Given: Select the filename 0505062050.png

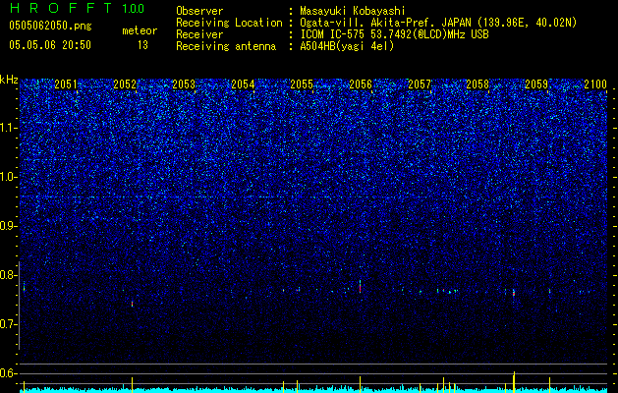Looking at the screenshot, I should [x=50, y=26].
